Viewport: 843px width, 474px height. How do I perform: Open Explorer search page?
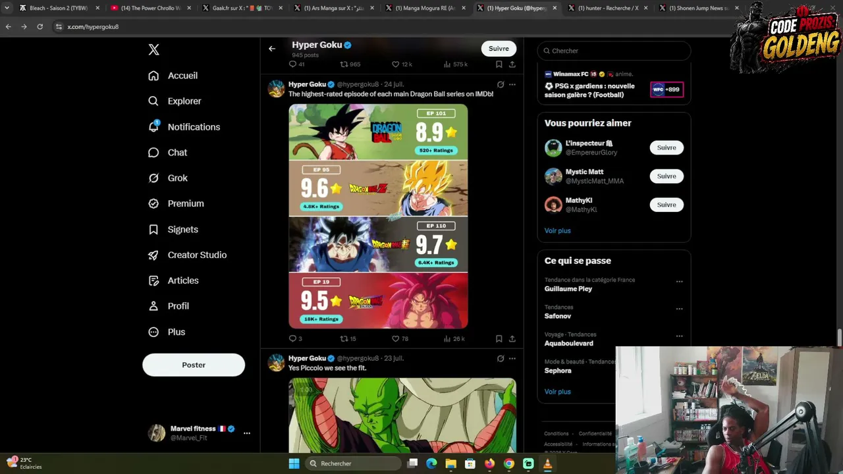175,101
